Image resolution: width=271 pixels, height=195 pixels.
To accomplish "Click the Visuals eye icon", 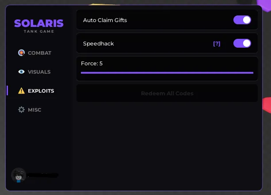I will point(21,72).
